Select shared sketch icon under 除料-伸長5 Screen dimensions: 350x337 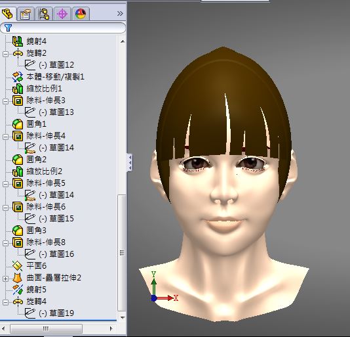(30, 195)
